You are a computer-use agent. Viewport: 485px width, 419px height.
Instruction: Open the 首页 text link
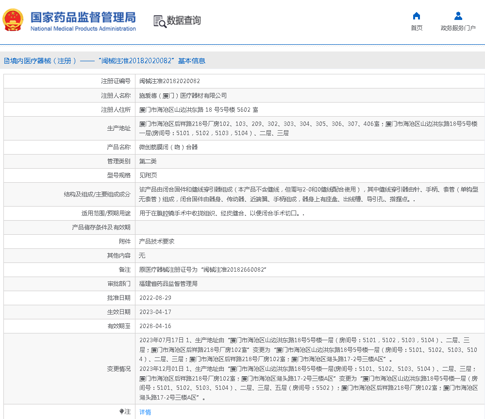click(x=416, y=28)
